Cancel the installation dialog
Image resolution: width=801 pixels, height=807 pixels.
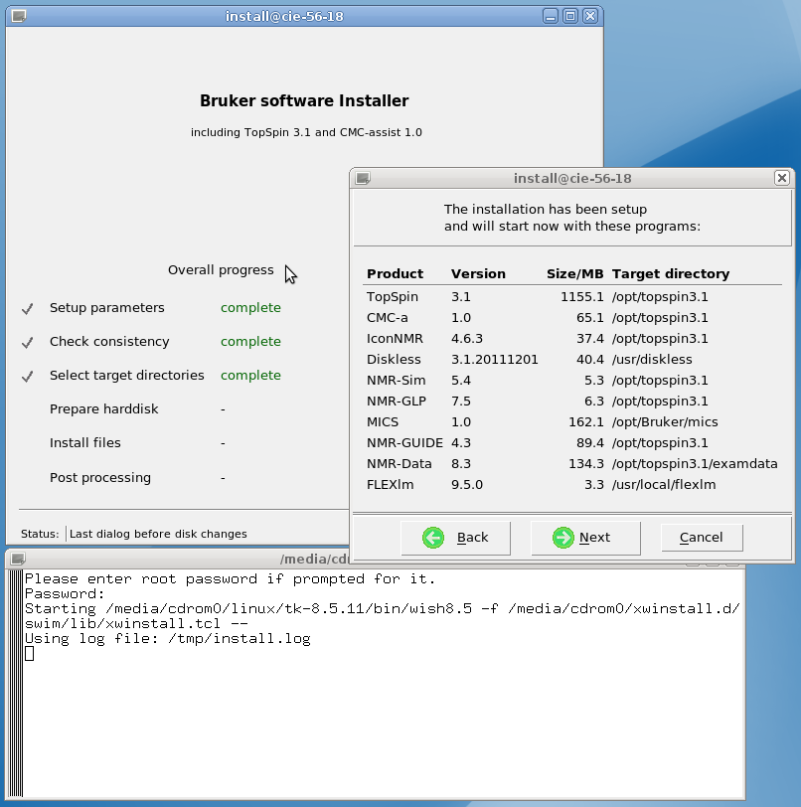[x=702, y=538]
